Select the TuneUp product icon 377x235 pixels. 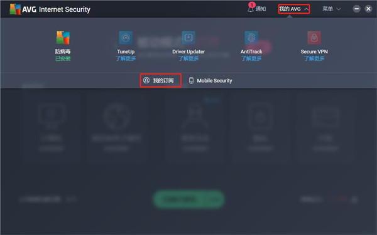[x=126, y=38]
